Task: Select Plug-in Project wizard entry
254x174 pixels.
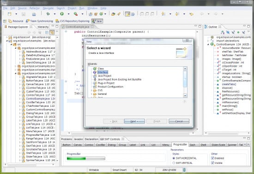Action: coord(106,83)
